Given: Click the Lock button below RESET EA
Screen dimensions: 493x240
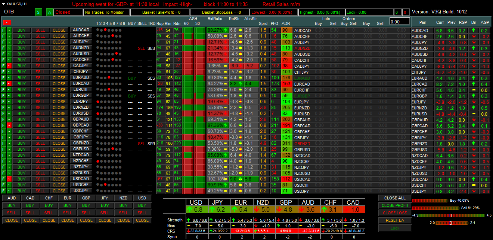Looking at the screenshot, I should [x=395, y=228].
